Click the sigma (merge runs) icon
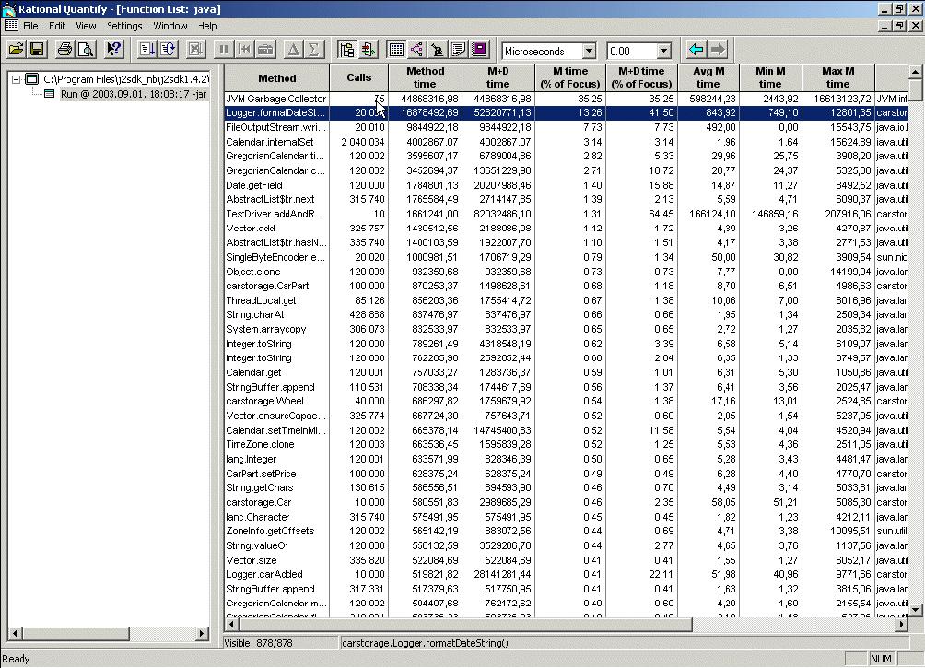This screenshot has height=668, width=925. (314, 50)
